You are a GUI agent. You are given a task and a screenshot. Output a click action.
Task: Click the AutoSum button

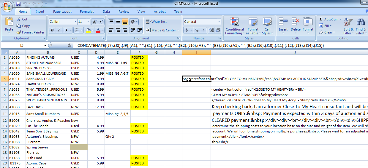pos(328,19)
